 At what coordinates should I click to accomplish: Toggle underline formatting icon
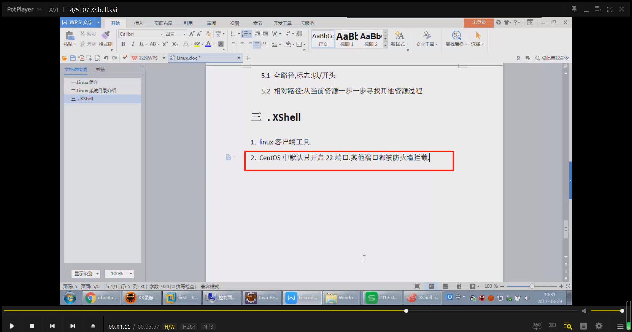[x=141, y=44]
